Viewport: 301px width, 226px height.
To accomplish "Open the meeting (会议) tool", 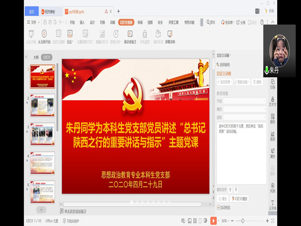I will pyautogui.click(x=70, y=37).
